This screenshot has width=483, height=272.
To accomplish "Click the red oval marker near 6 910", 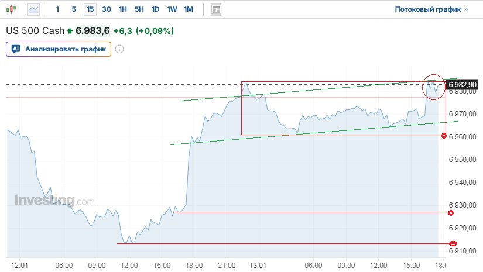I will click(453, 243).
